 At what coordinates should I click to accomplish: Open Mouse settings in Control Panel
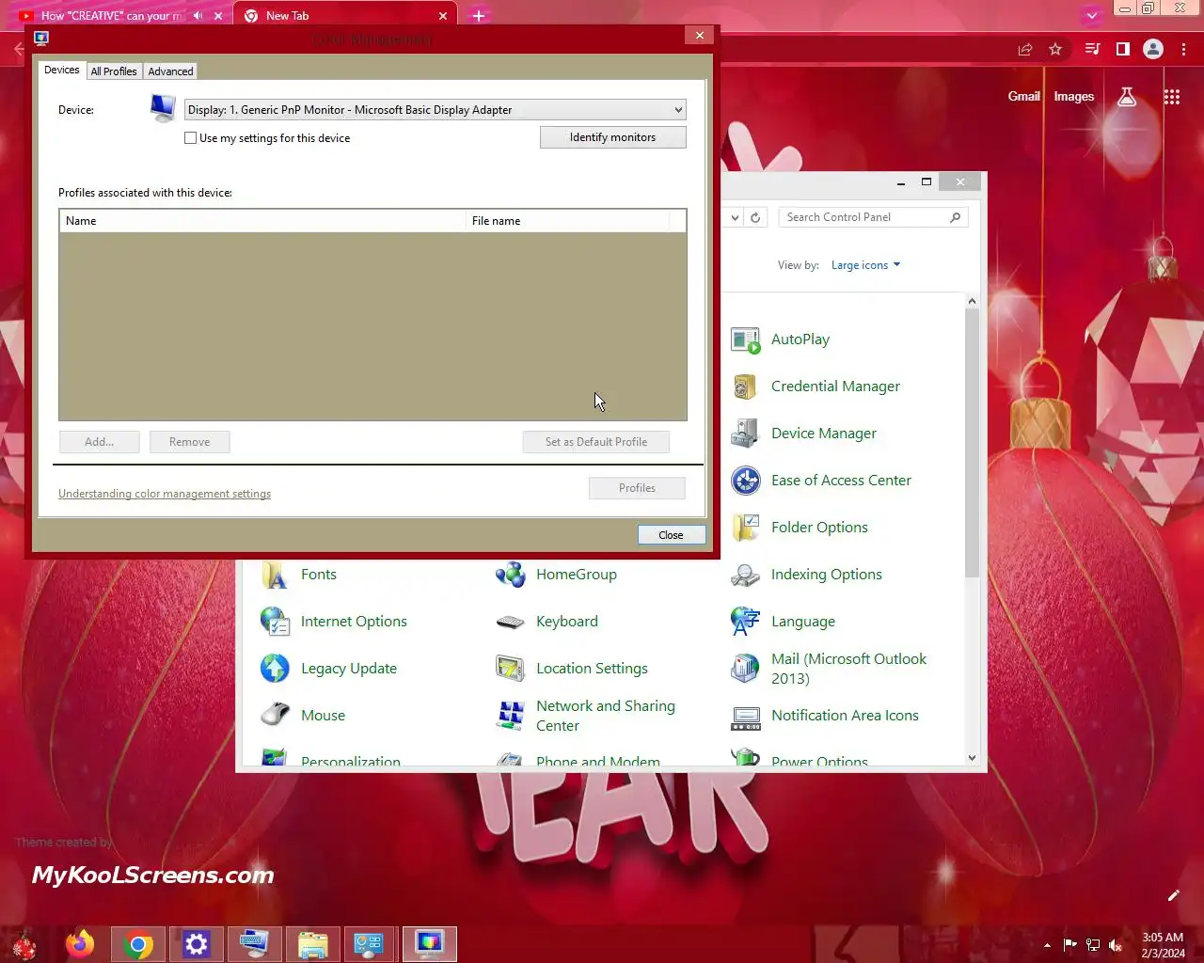point(303,716)
